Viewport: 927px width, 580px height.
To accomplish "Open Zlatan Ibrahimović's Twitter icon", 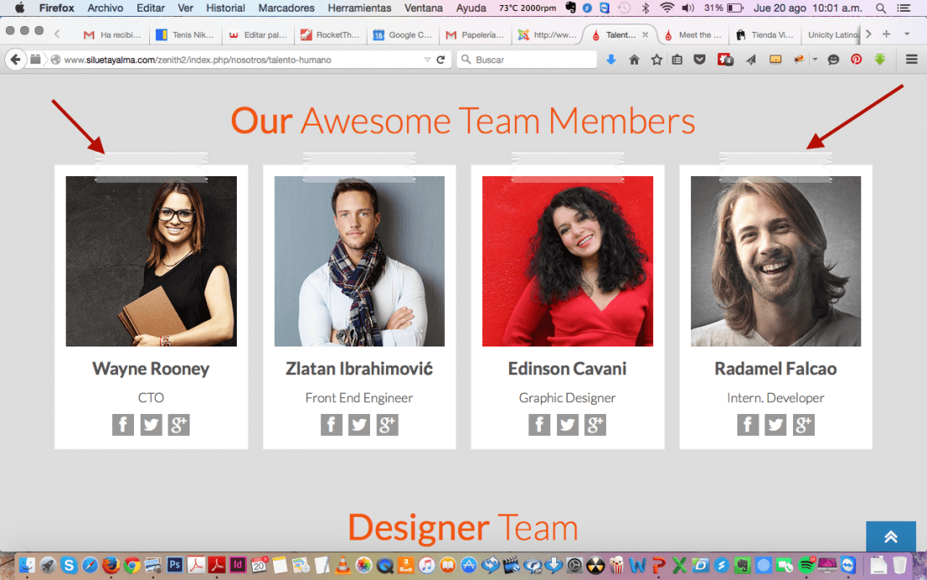I will 359,425.
